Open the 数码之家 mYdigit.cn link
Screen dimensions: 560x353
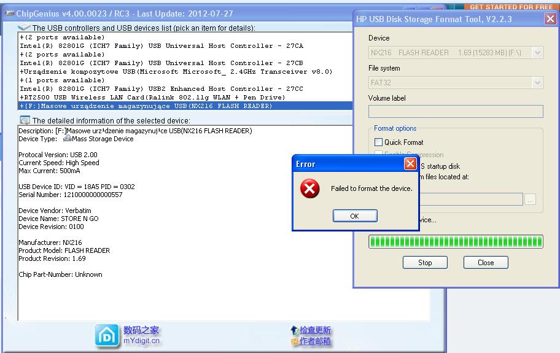pyautogui.click(x=141, y=335)
